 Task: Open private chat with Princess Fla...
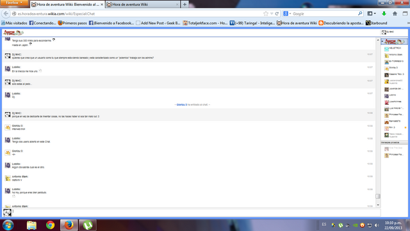point(394,155)
